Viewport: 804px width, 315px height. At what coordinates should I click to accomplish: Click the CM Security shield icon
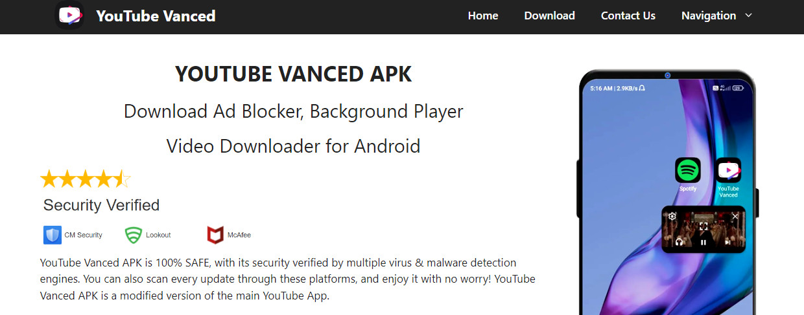[53, 235]
